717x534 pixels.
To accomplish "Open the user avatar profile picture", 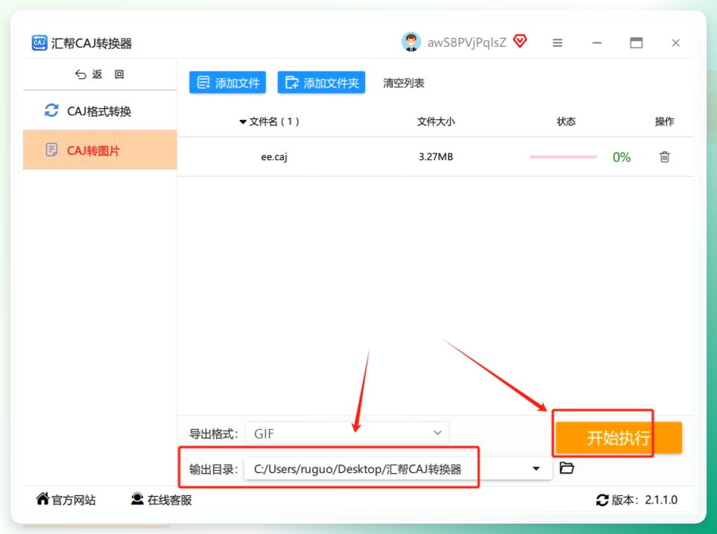I will click(x=411, y=42).
